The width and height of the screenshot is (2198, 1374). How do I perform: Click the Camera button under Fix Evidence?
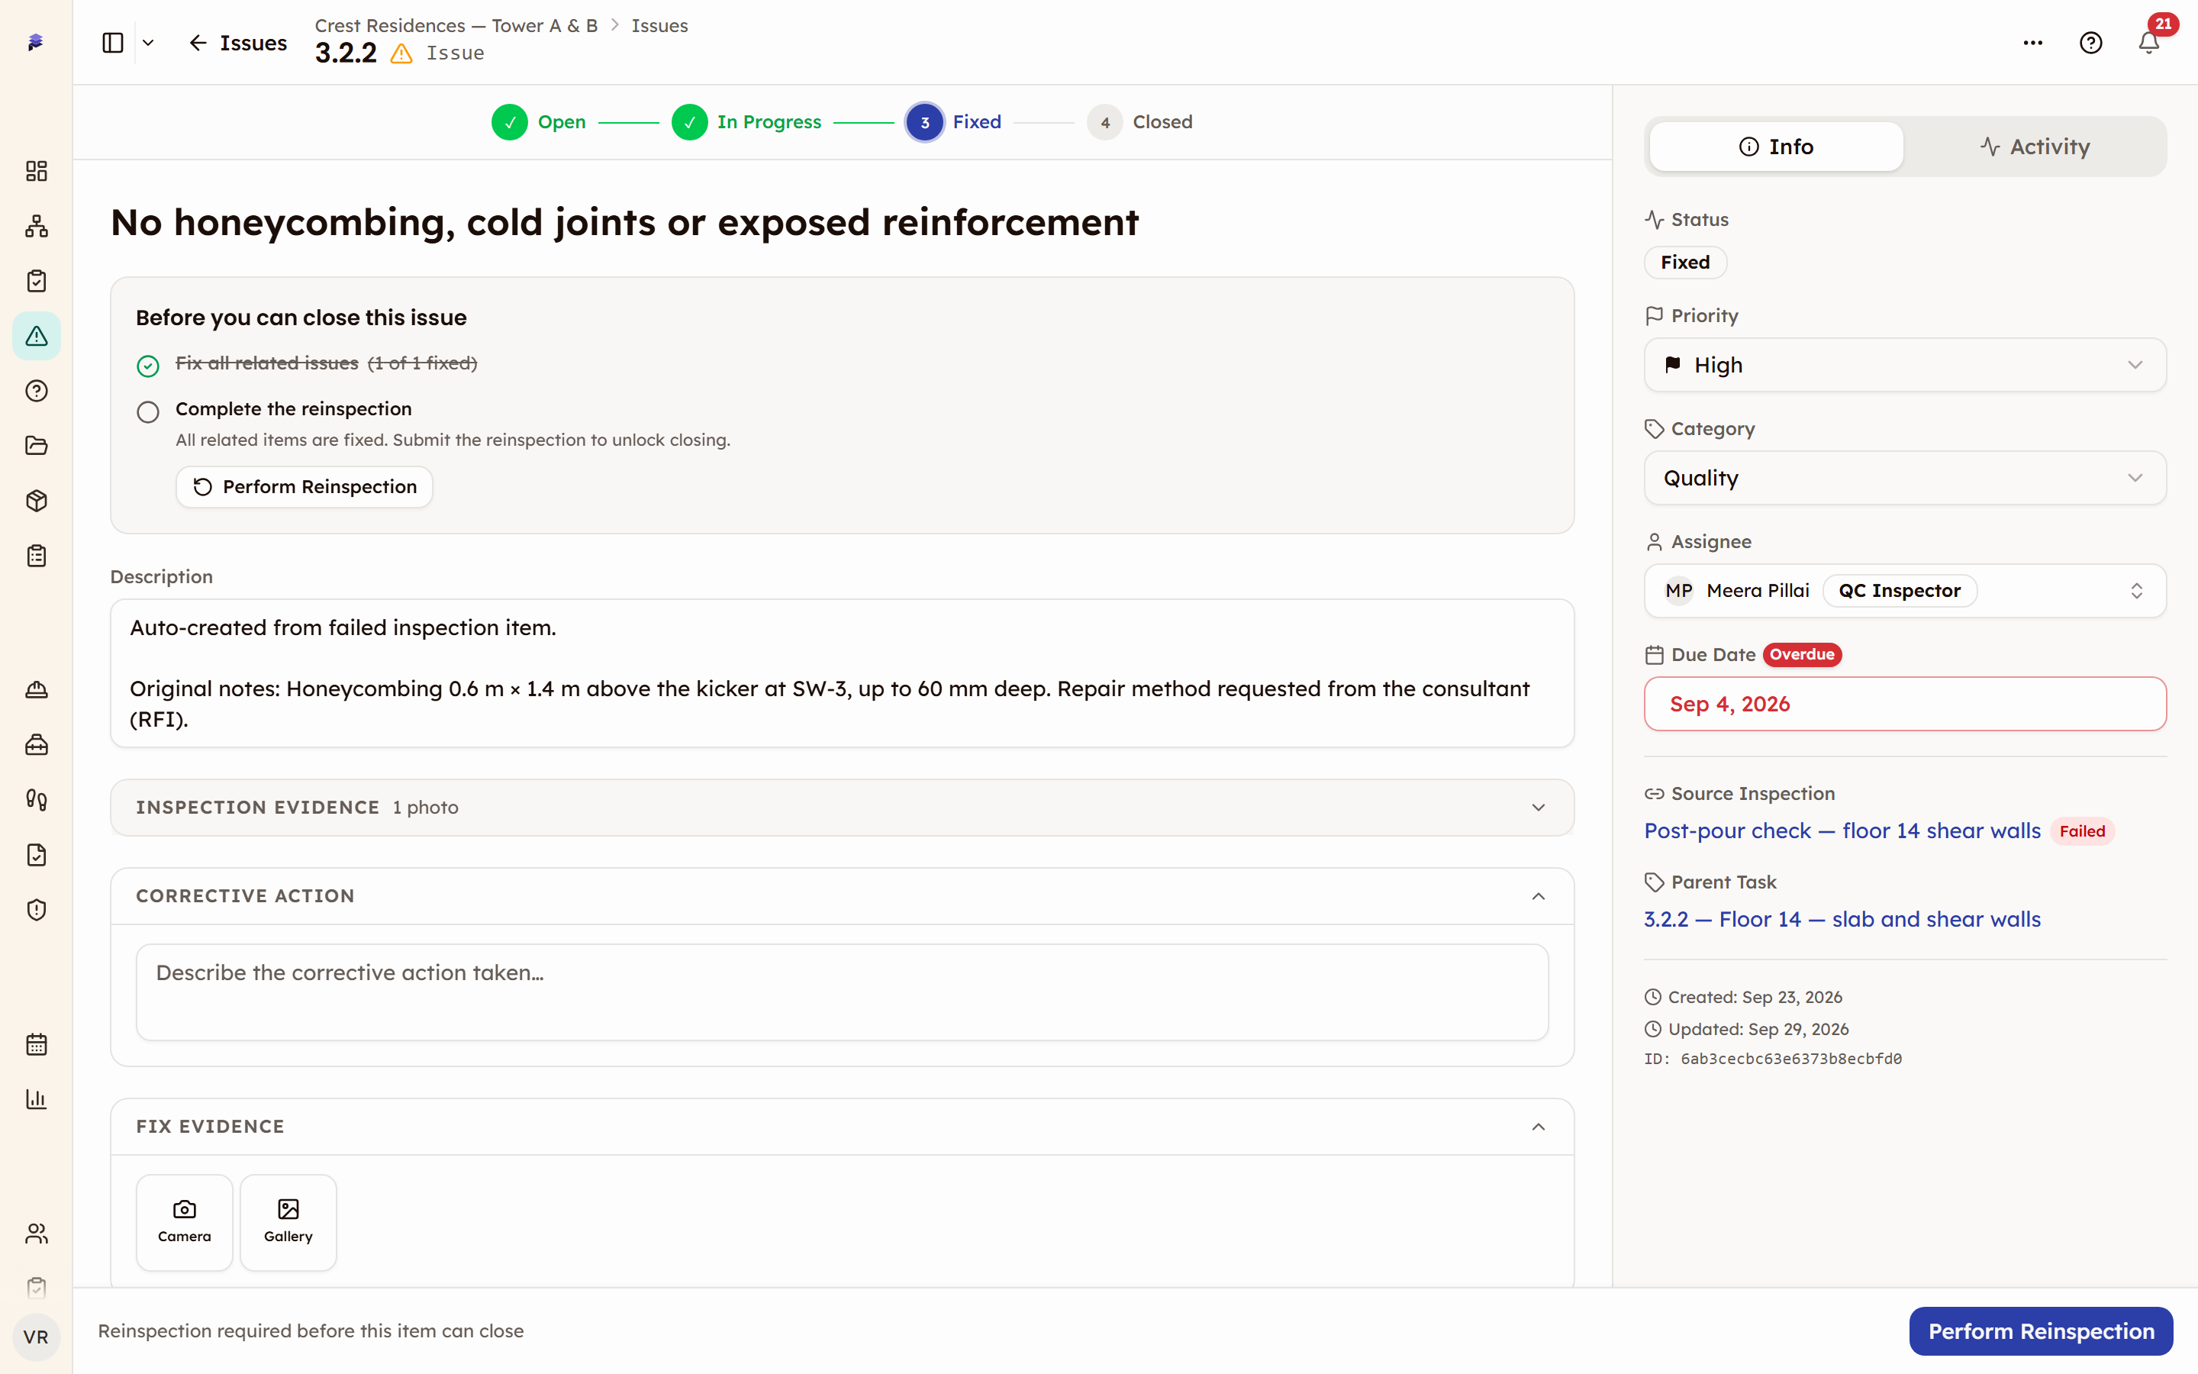(x=185, y=1221)
